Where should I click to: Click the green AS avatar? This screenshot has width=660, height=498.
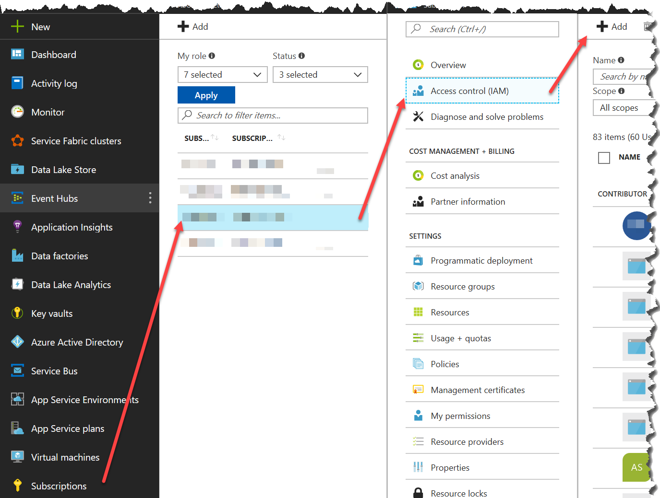click(636, 467)
